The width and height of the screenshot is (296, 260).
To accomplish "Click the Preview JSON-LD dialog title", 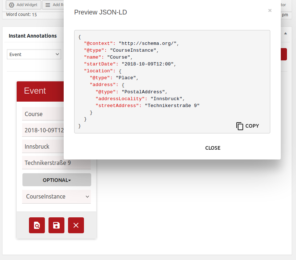I will [101, 12].
